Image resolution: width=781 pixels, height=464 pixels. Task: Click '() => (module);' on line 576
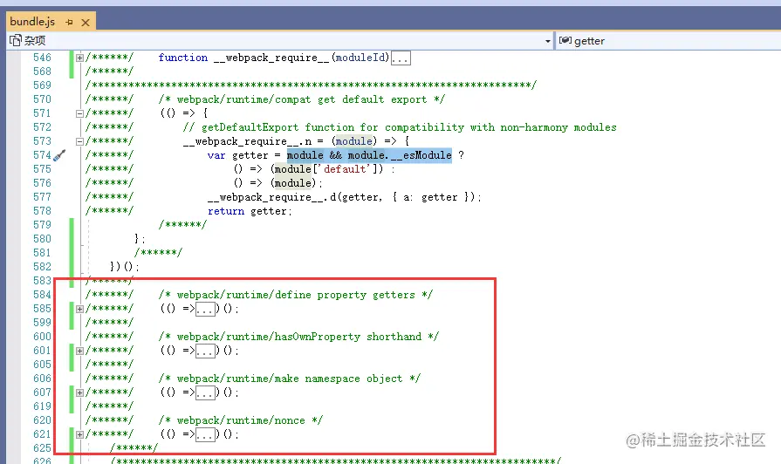click(277, 183)
